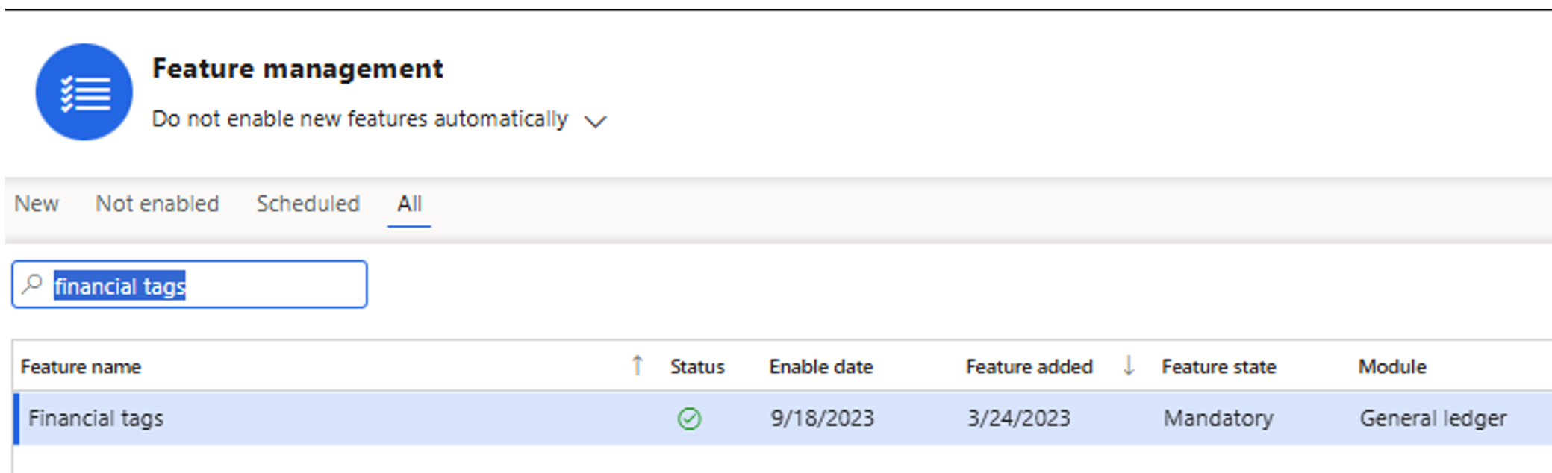Select the Financial tags feature row
Image resolution: width=1552 pixels, height=473 pixels.
tap(782, 419)
